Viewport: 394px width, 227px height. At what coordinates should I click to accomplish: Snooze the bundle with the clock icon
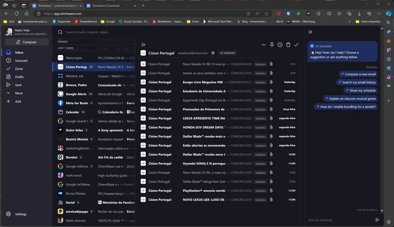[x=280, y=45]
